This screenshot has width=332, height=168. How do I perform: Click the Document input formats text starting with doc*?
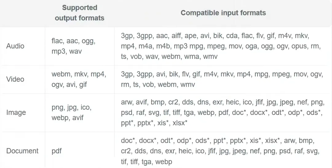(220, 151)
